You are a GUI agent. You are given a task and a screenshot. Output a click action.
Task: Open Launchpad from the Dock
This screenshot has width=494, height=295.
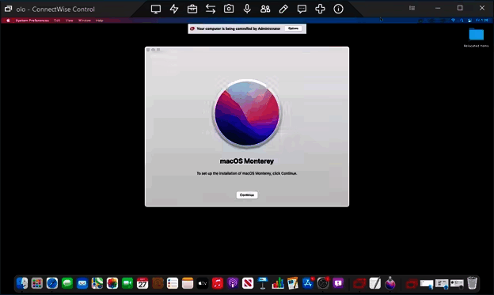click(37, 283)
